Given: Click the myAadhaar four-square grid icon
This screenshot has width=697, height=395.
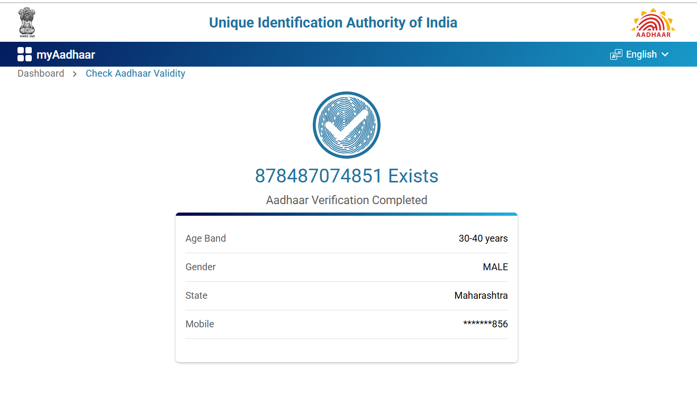Looking at the screenshot, I should click(24, 54).
